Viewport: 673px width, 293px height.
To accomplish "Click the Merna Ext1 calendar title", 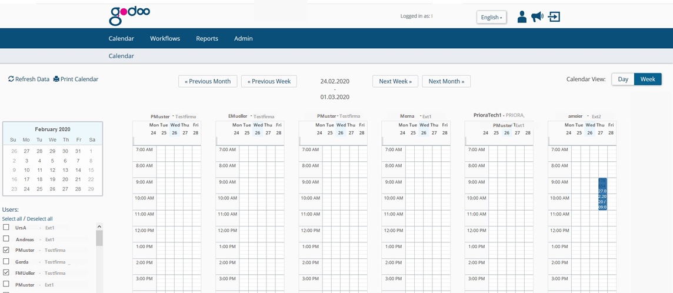I will point(415,116).
